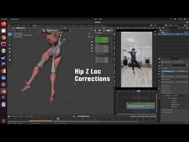Expand the Bone Groups panel

pos(166,86)
